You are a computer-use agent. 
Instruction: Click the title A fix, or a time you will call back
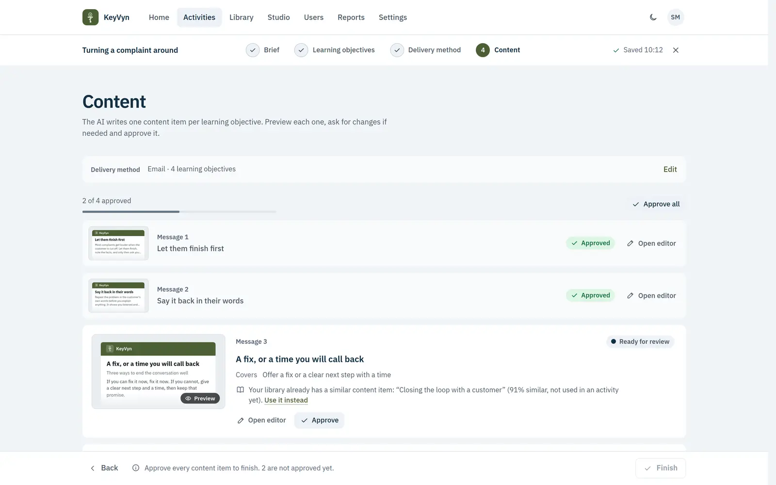tap(300, 359)
